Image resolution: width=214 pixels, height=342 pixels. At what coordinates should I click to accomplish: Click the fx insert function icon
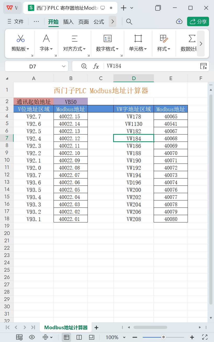coord(96,66)
